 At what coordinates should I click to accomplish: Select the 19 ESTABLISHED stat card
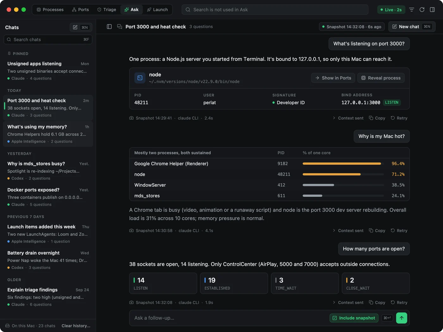[x=234, y=283]
